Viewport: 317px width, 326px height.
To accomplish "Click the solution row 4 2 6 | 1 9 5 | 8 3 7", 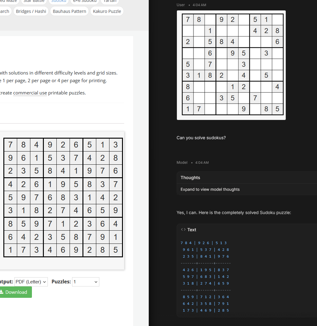I will [x=206, y=270].
